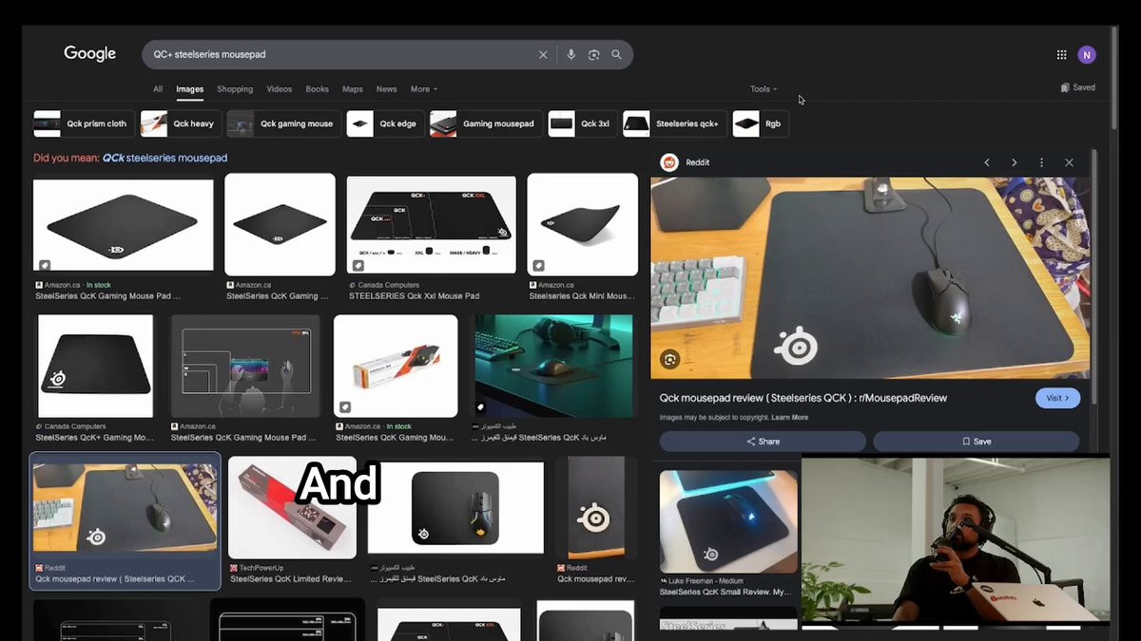Open the selected Reddit Qck review thumbnail

[126, 509]
